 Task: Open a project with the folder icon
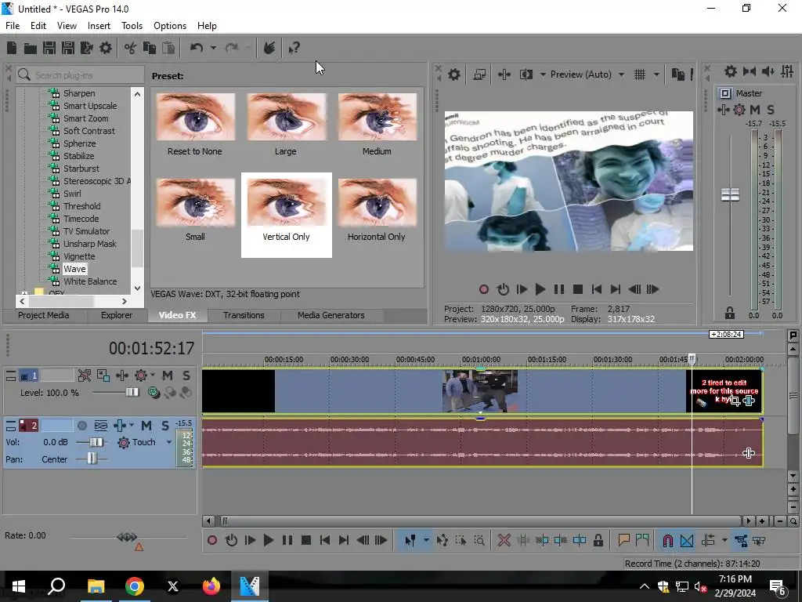pos(31,48)
